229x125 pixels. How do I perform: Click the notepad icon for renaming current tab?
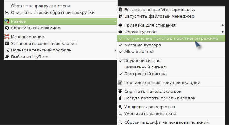[120, 82]
